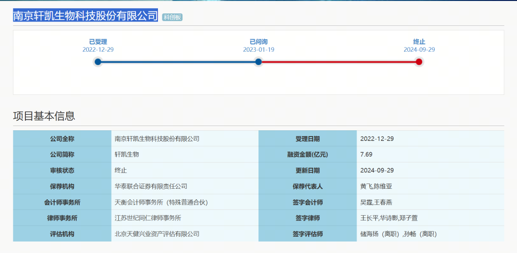Click the value 吴霆,王春燕

tap(376, 202)
